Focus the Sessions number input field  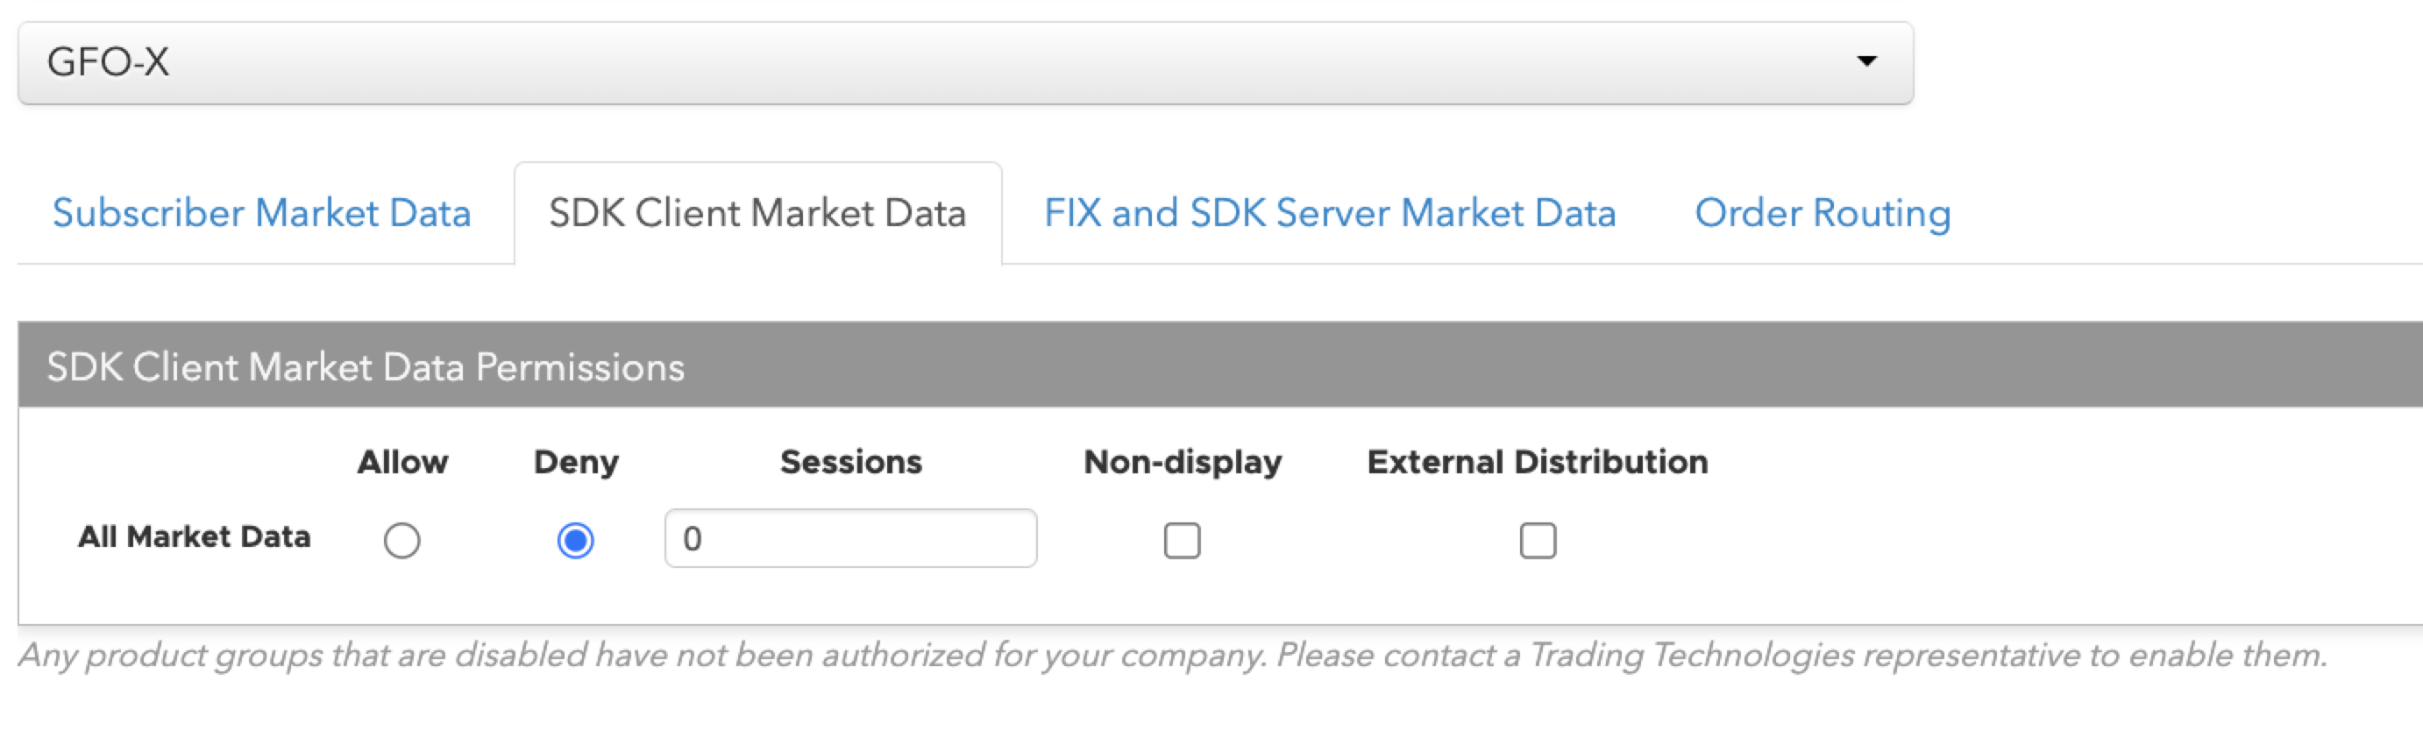[850, 538]
